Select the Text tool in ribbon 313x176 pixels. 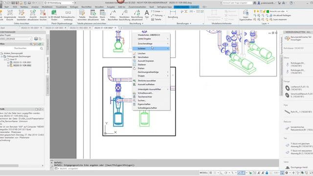[x=147, y=14]
